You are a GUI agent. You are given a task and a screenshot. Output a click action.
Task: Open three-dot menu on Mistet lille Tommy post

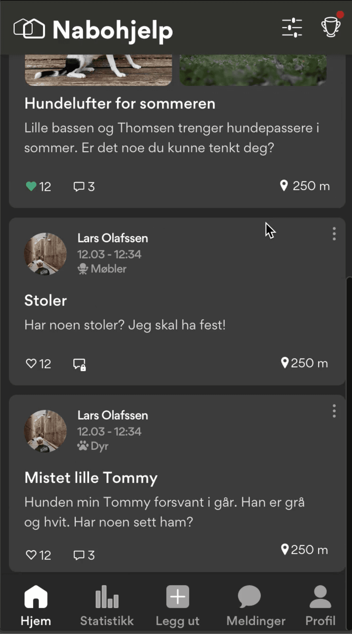334,411
